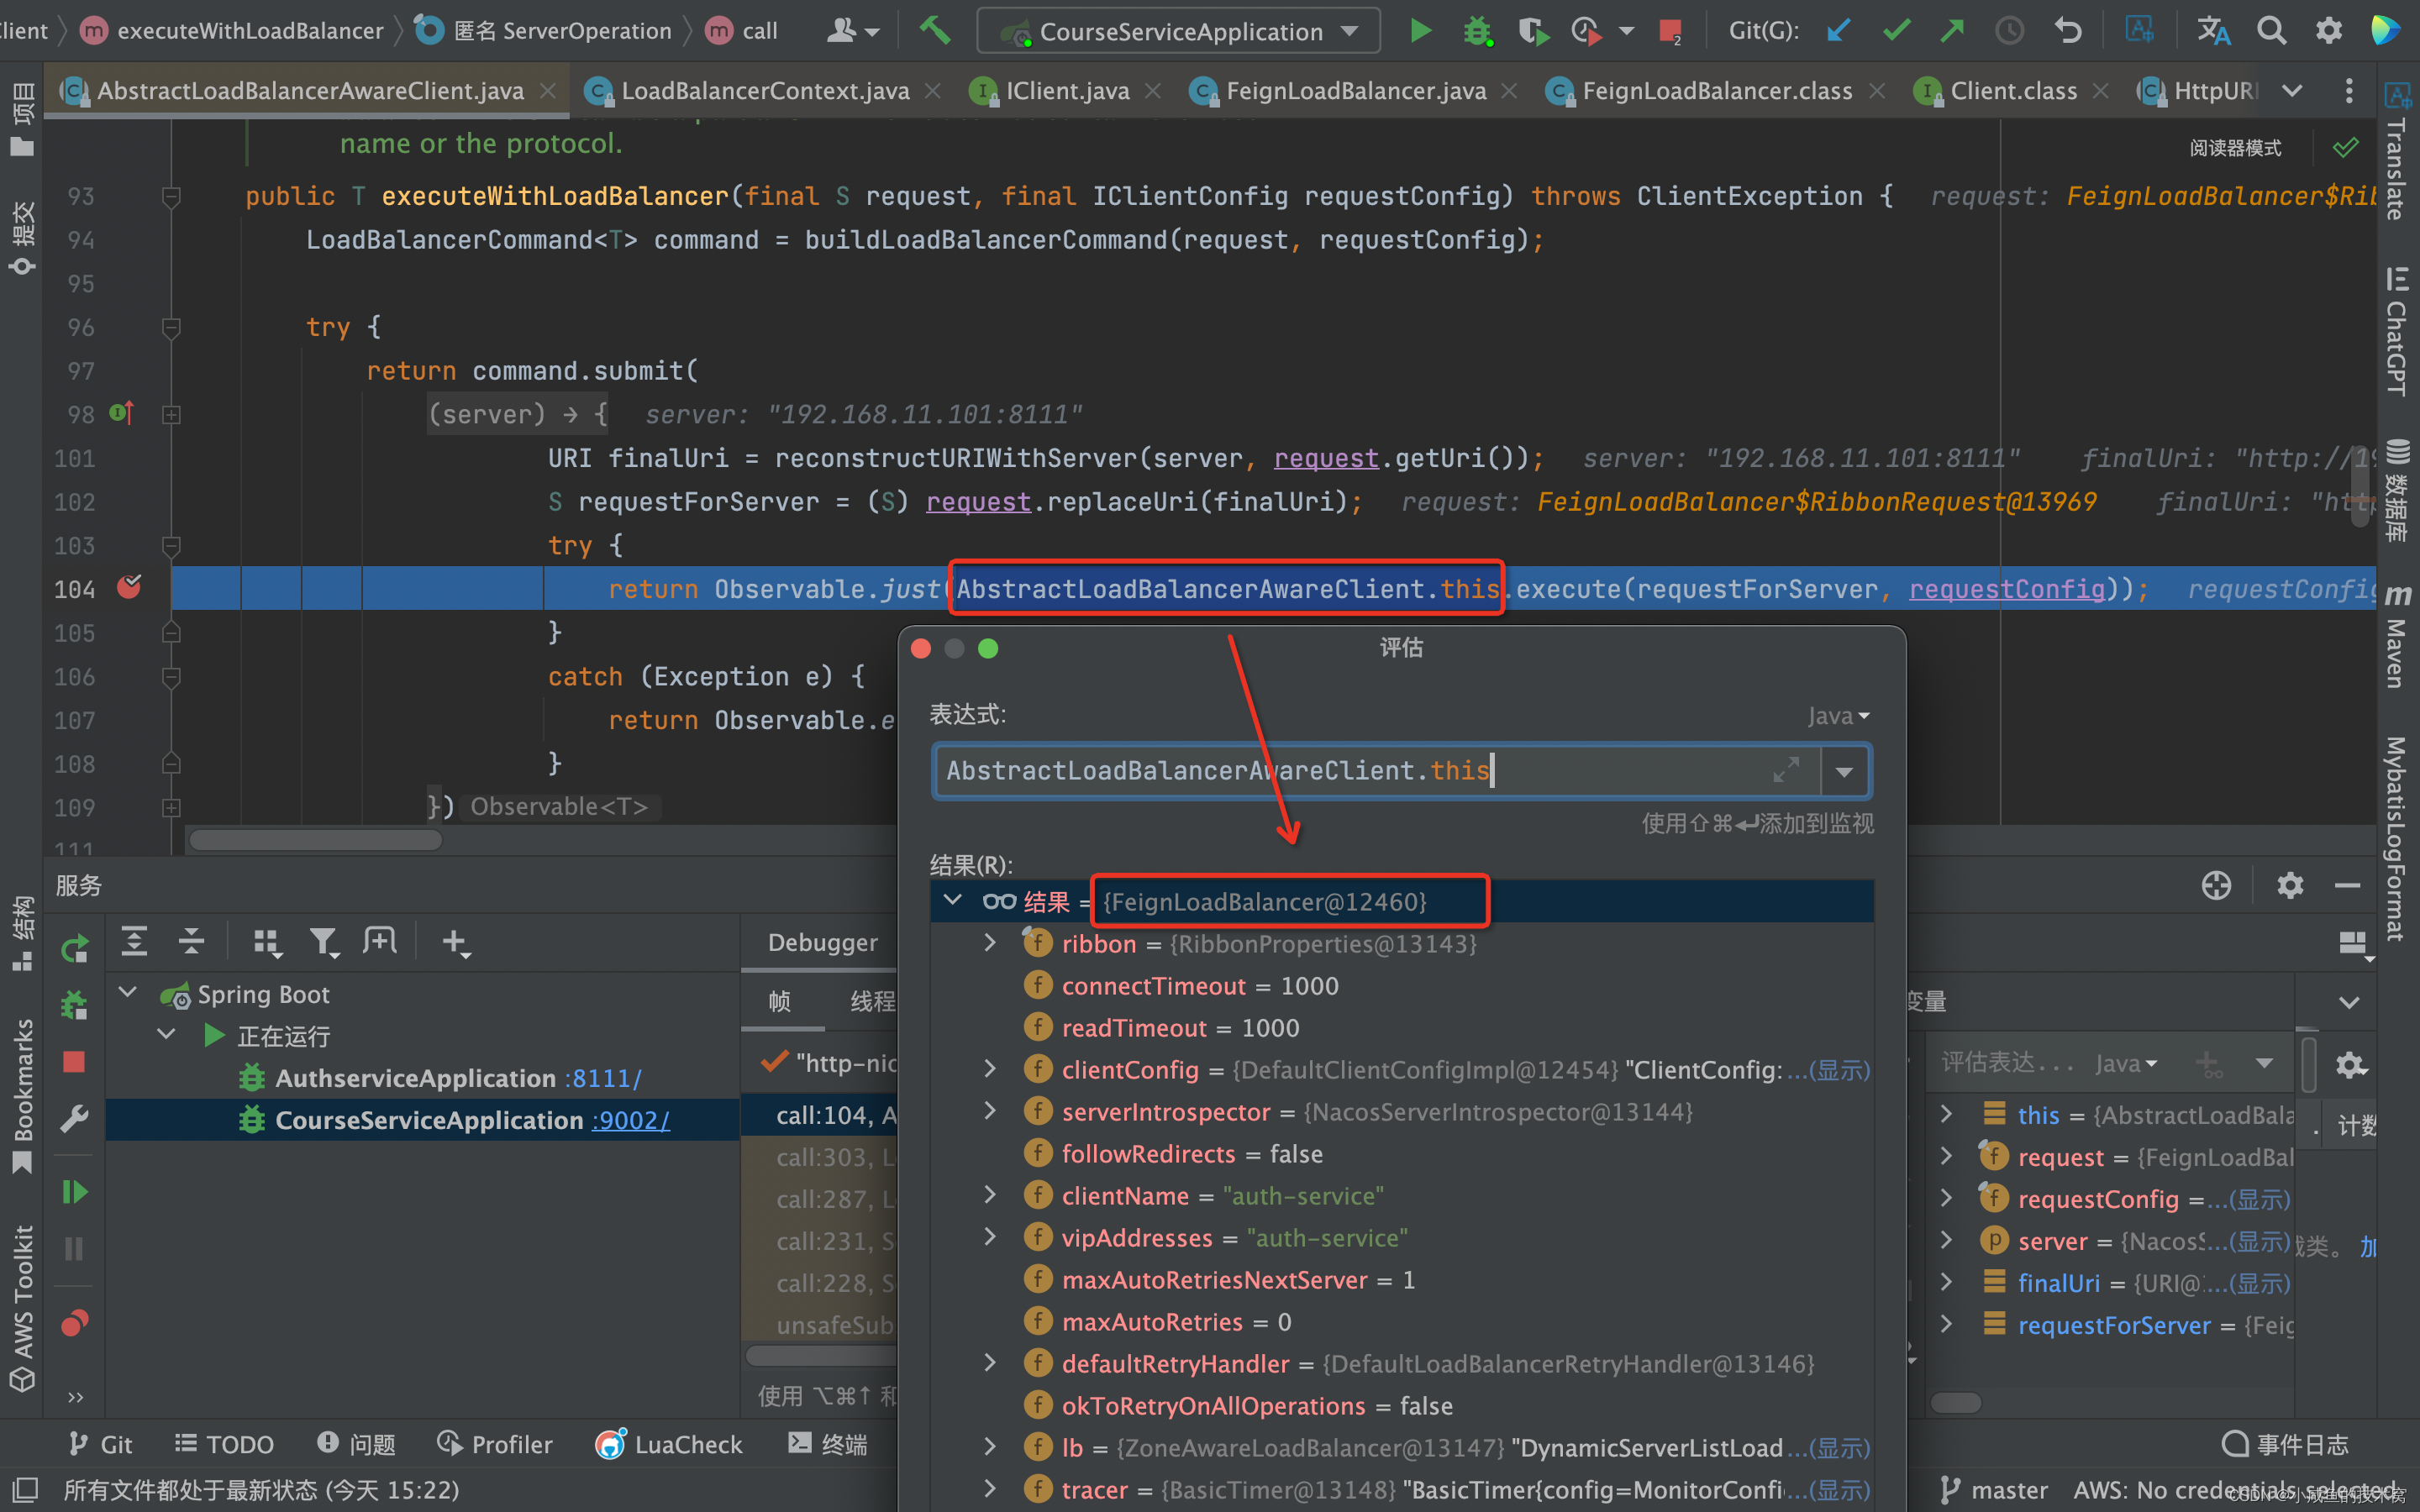Open Services panel settings gear
Image resolution: width=2420 pixels, height=1512 pixels.
pos(2290,885)
